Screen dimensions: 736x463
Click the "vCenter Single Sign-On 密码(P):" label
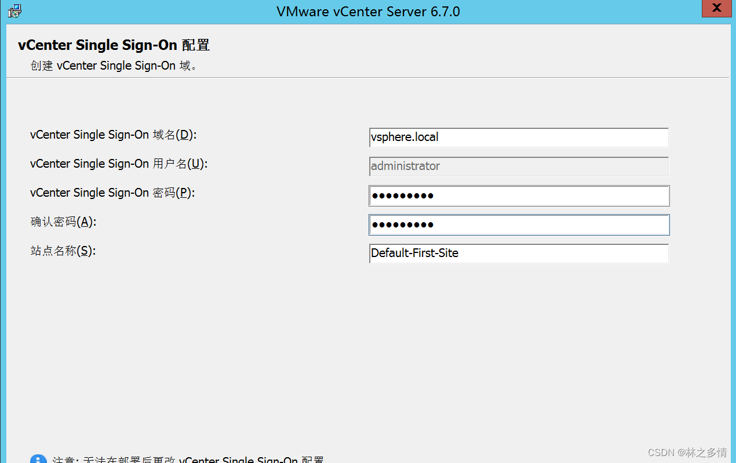[x=112, y=193]
